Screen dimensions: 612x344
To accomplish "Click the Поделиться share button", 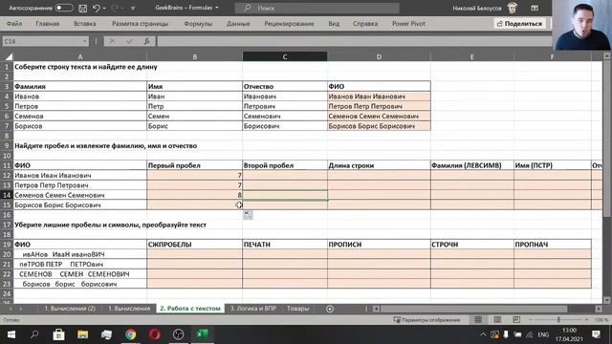I will coord(519,23).
